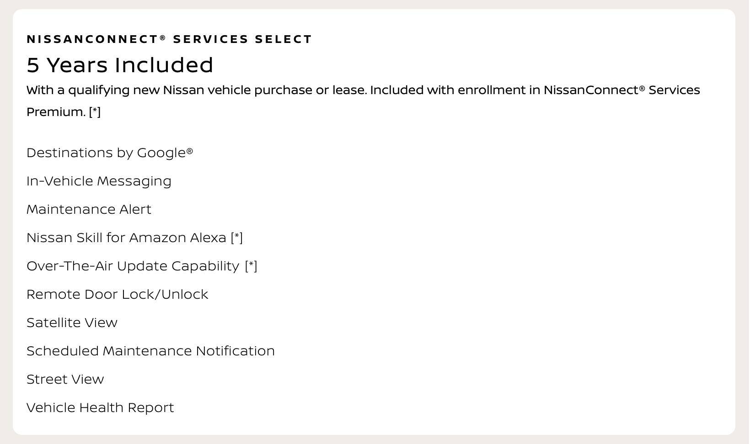Open footnote beside Over-The-Air Update Capability
Image resolution: width=750 pixels, height=444 pixels.
click(252, 266)
